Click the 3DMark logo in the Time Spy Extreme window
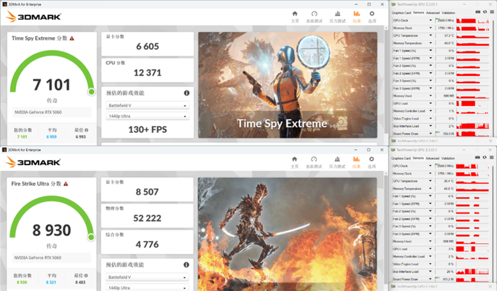497x291 pixels. tap(33, 17)
